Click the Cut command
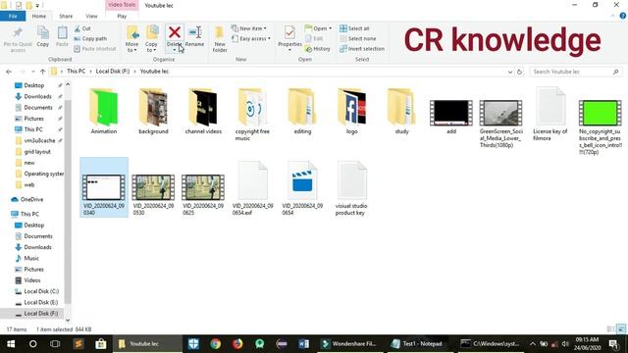 [x=82, y=28]
